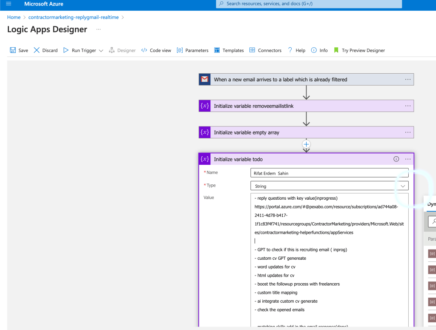Click the info icon on todo step header
Screen dimensions: 436x330
tap(396, 159)
